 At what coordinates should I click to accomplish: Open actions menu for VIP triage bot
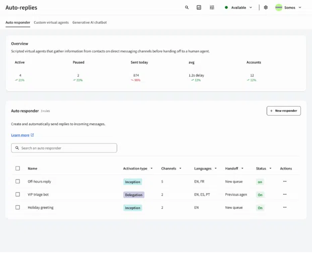(x=285, y=194)
